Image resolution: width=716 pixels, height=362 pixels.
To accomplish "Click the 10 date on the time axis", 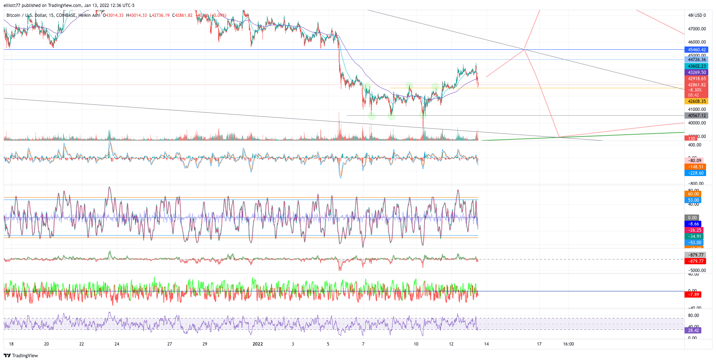I will (x=416, y=344).
